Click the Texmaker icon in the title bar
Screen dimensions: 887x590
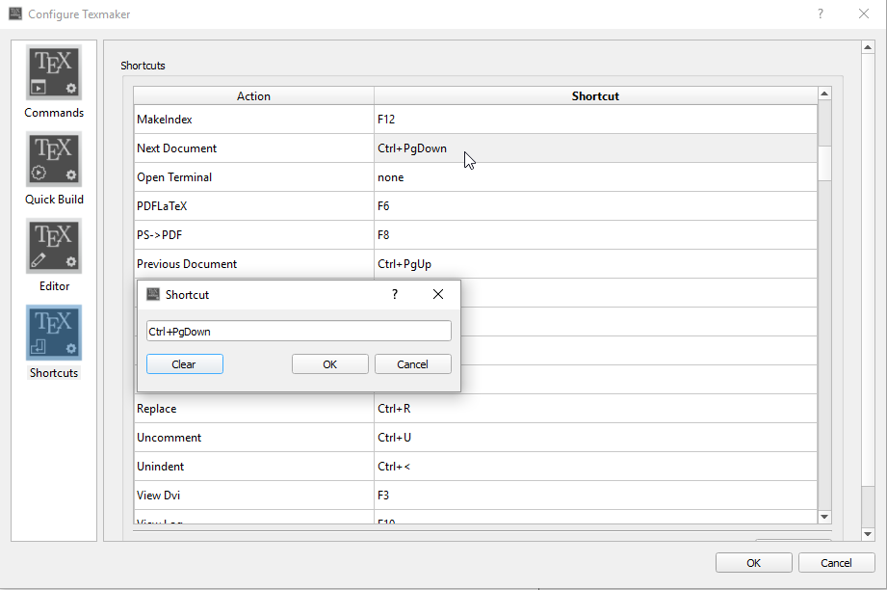(15, 13)
